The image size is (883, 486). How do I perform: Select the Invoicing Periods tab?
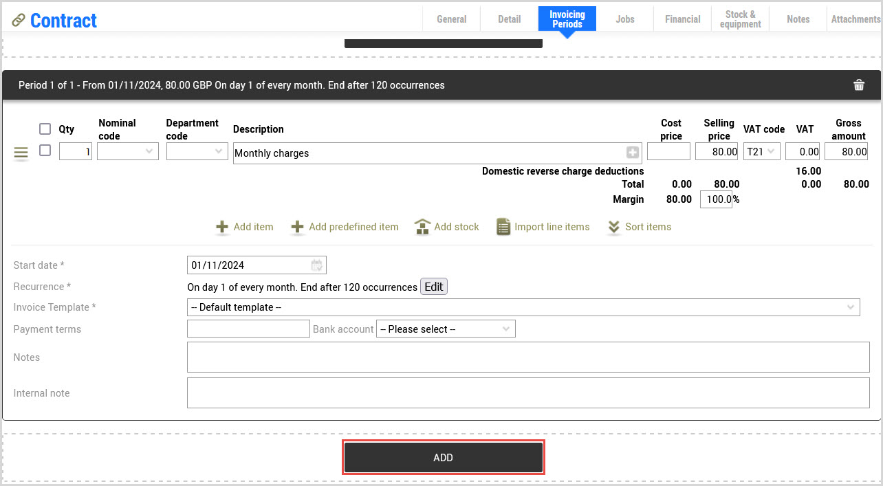[x=567, y=19]
